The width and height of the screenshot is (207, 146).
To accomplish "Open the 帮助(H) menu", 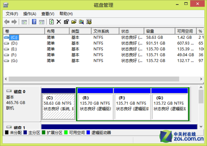I will tap(66, 14).
